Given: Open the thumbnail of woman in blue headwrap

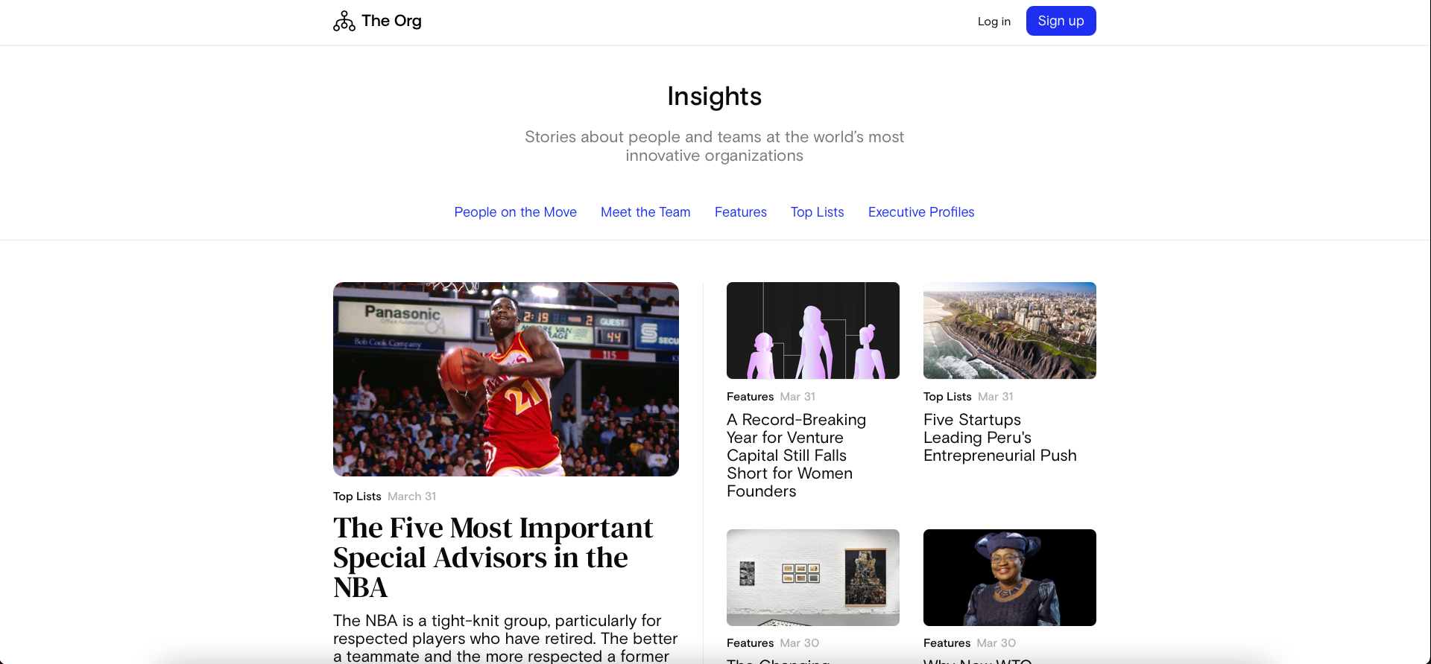Looking at the screenshot, I should coord(1009,578).
